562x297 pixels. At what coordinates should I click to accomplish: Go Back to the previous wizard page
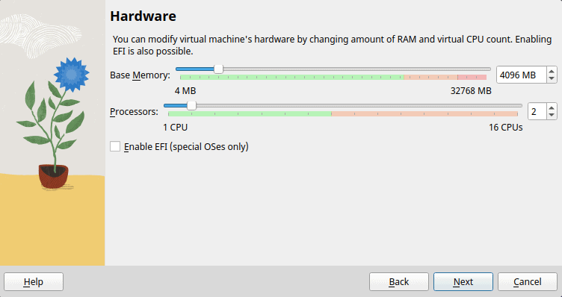(399, 281)
